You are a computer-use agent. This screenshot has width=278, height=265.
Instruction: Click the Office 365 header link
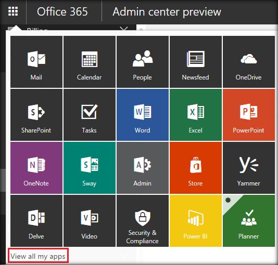62,11
